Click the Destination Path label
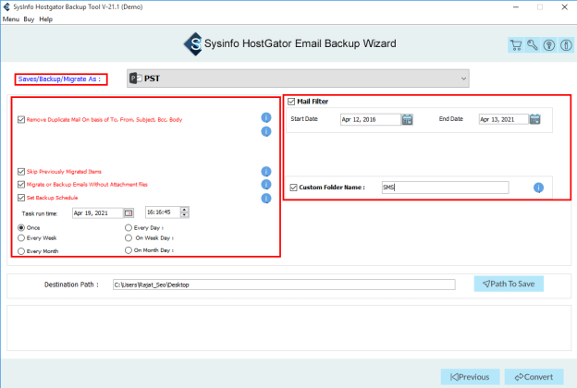Viewport: 577px width, 388px height. click(71, 285)
